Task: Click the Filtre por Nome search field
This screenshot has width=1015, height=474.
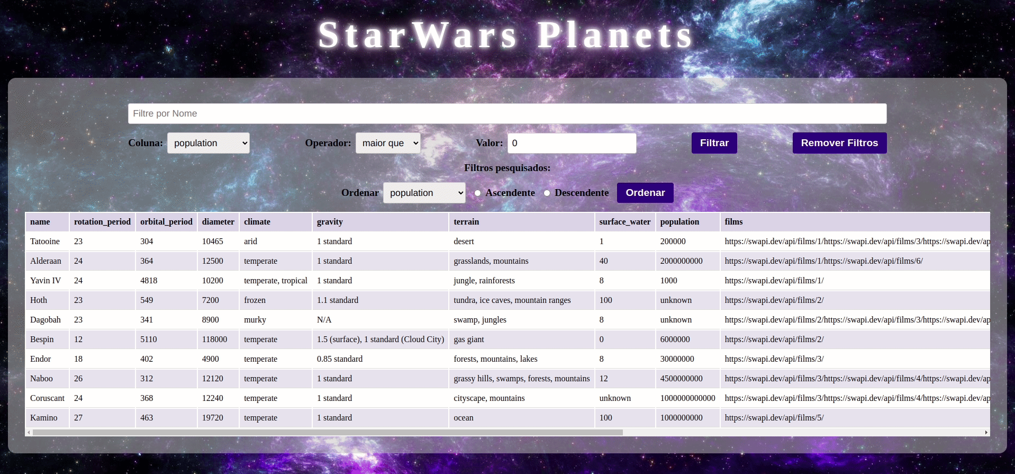Action: pos(507,113)
